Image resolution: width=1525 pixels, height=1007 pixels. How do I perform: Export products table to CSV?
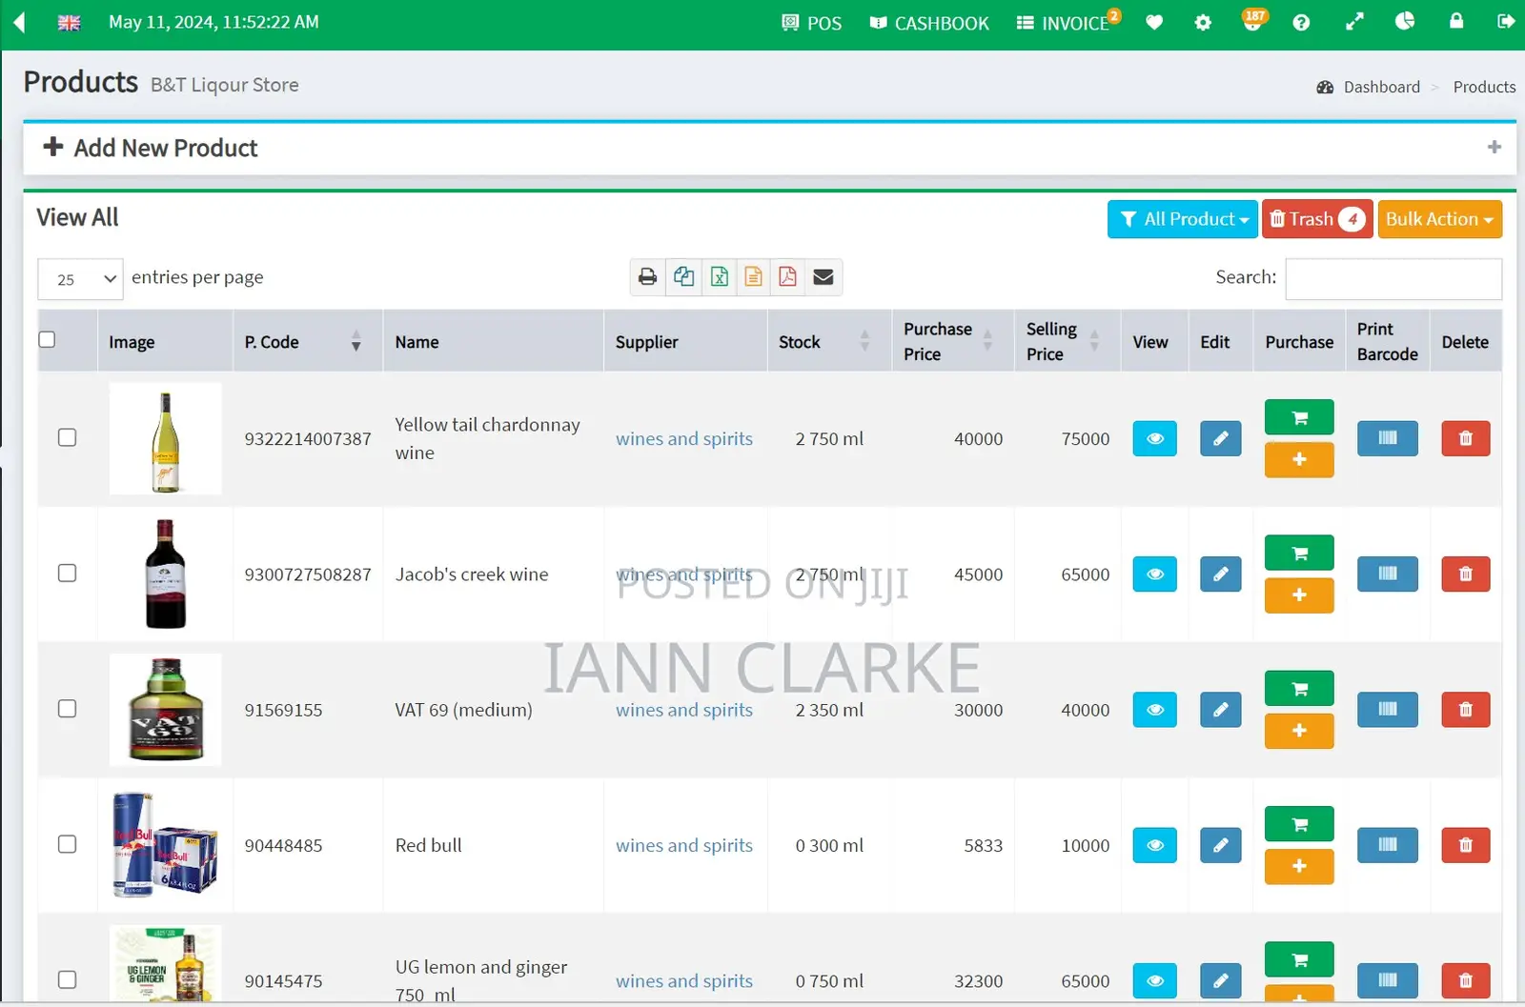[753, 277]
